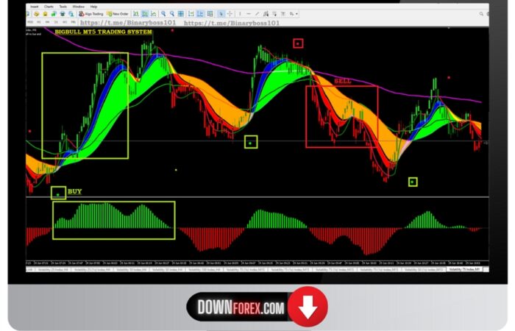This screenshot has height=331, width=515.
Task: Switch to Volatility 25 Index,H4 chart tab
Action: [x=53, y=269]
